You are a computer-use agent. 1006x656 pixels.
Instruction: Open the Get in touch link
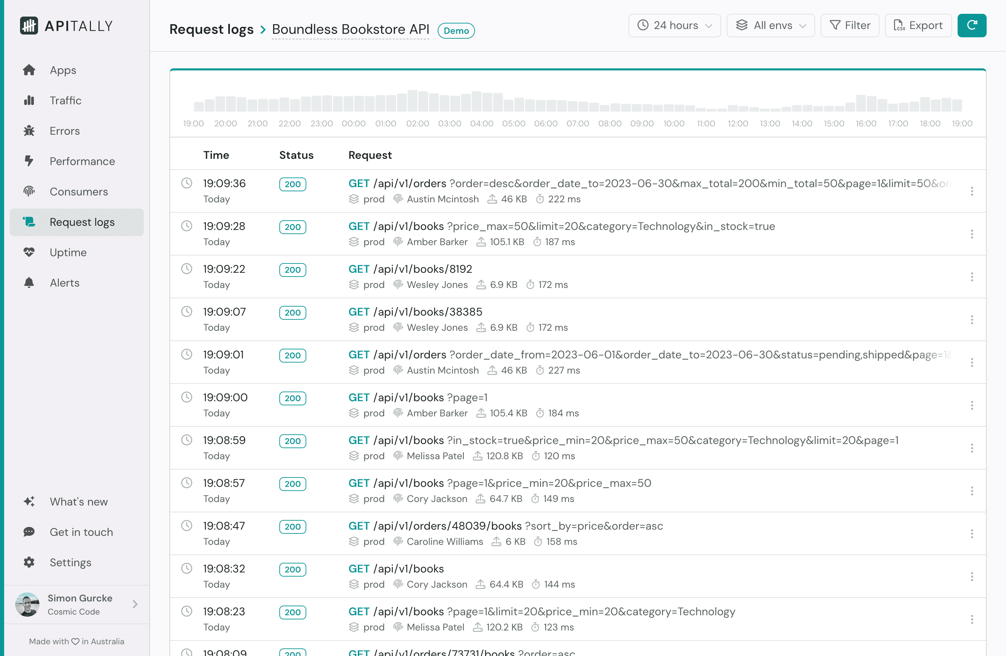tap(81, 532)
